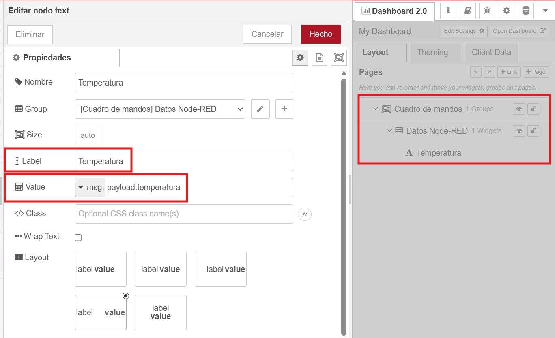This screenshot has width=555, height=338.
Task: Edit the selected Group with the pencil icon
Action: [260, 109]
